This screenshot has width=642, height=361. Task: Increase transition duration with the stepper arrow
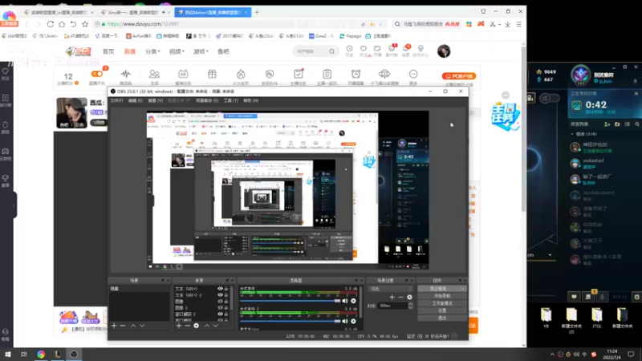tap(411, 304)
